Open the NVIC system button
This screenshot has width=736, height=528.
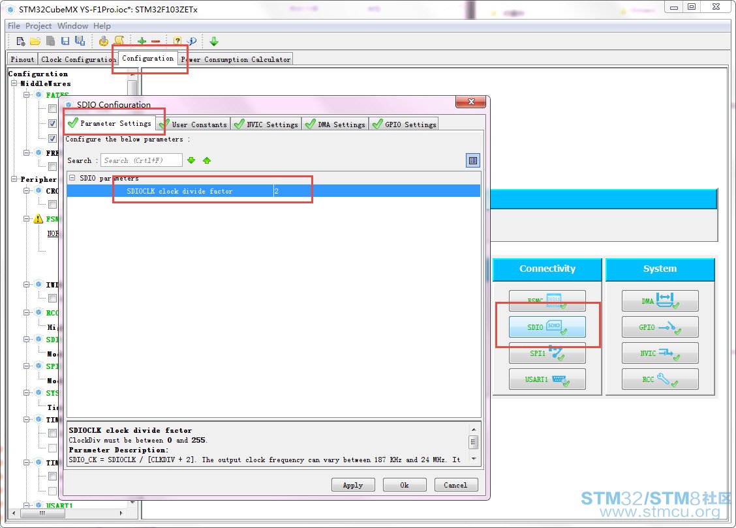tap(660, 353)
